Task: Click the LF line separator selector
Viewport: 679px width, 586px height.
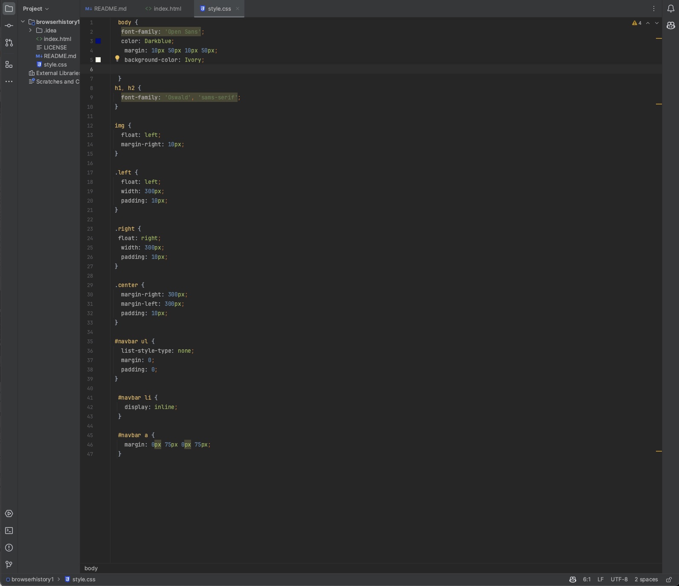Action: pos(600,580)
